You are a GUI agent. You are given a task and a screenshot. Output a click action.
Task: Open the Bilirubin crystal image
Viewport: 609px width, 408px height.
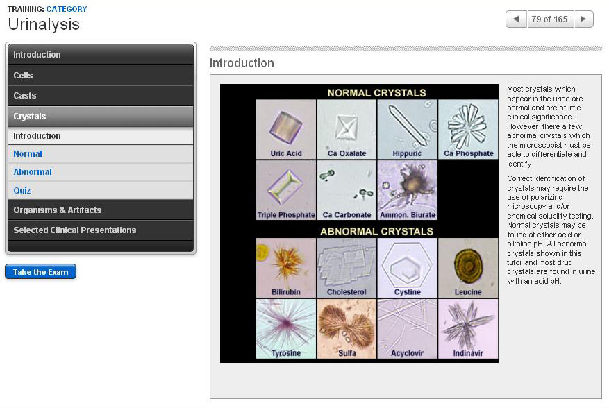(x=286, y=264)
